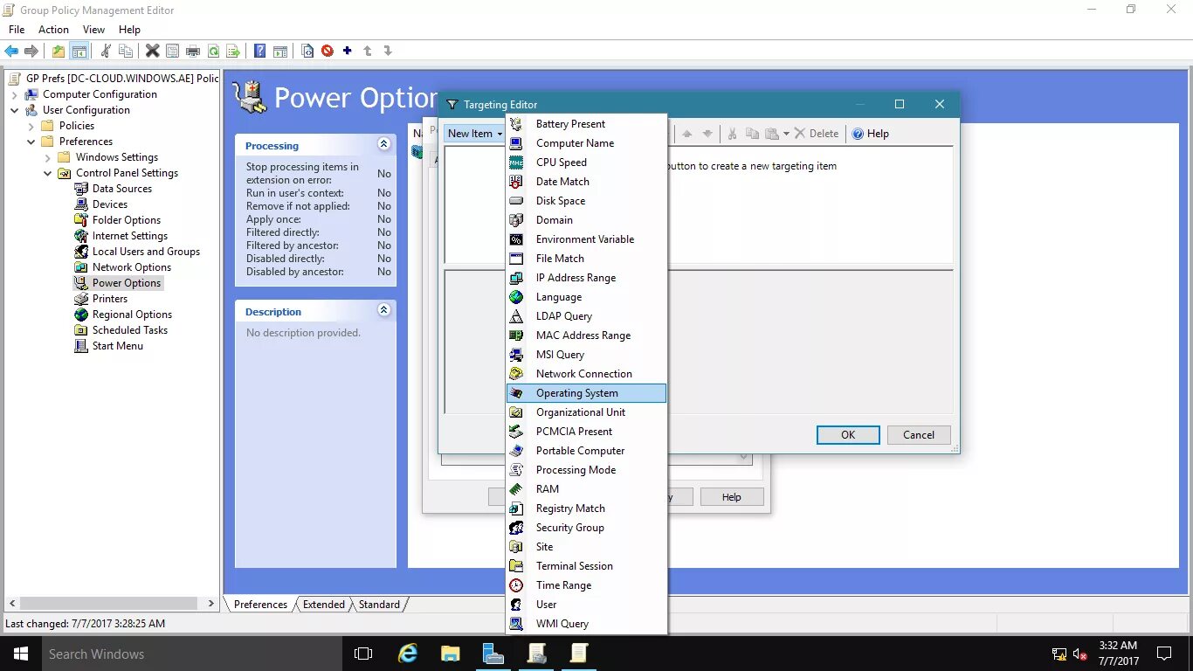Switch to the Standard tab
The width and height of the screenshot is (1193, 671).
point(379,605)
